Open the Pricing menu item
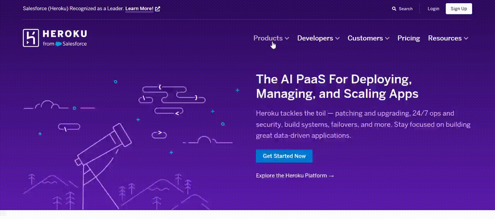This screenshot has height=219, width=495. [408, 38]
